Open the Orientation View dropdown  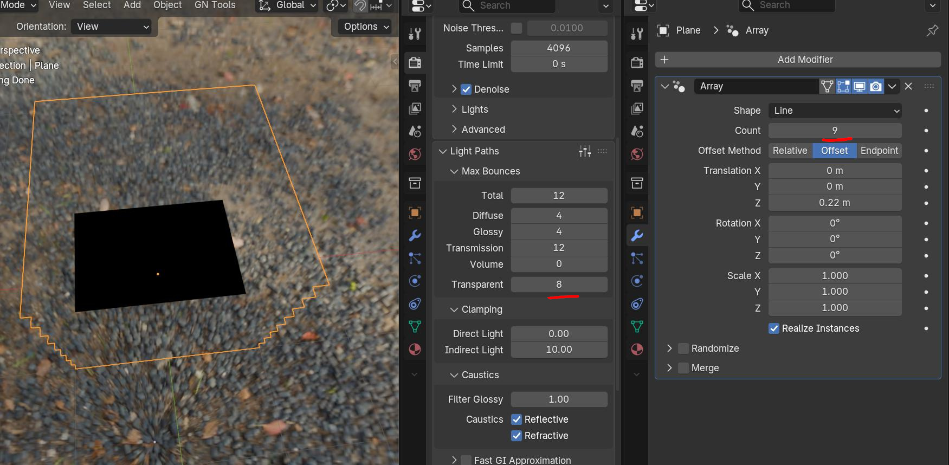[x=112, y=27]
